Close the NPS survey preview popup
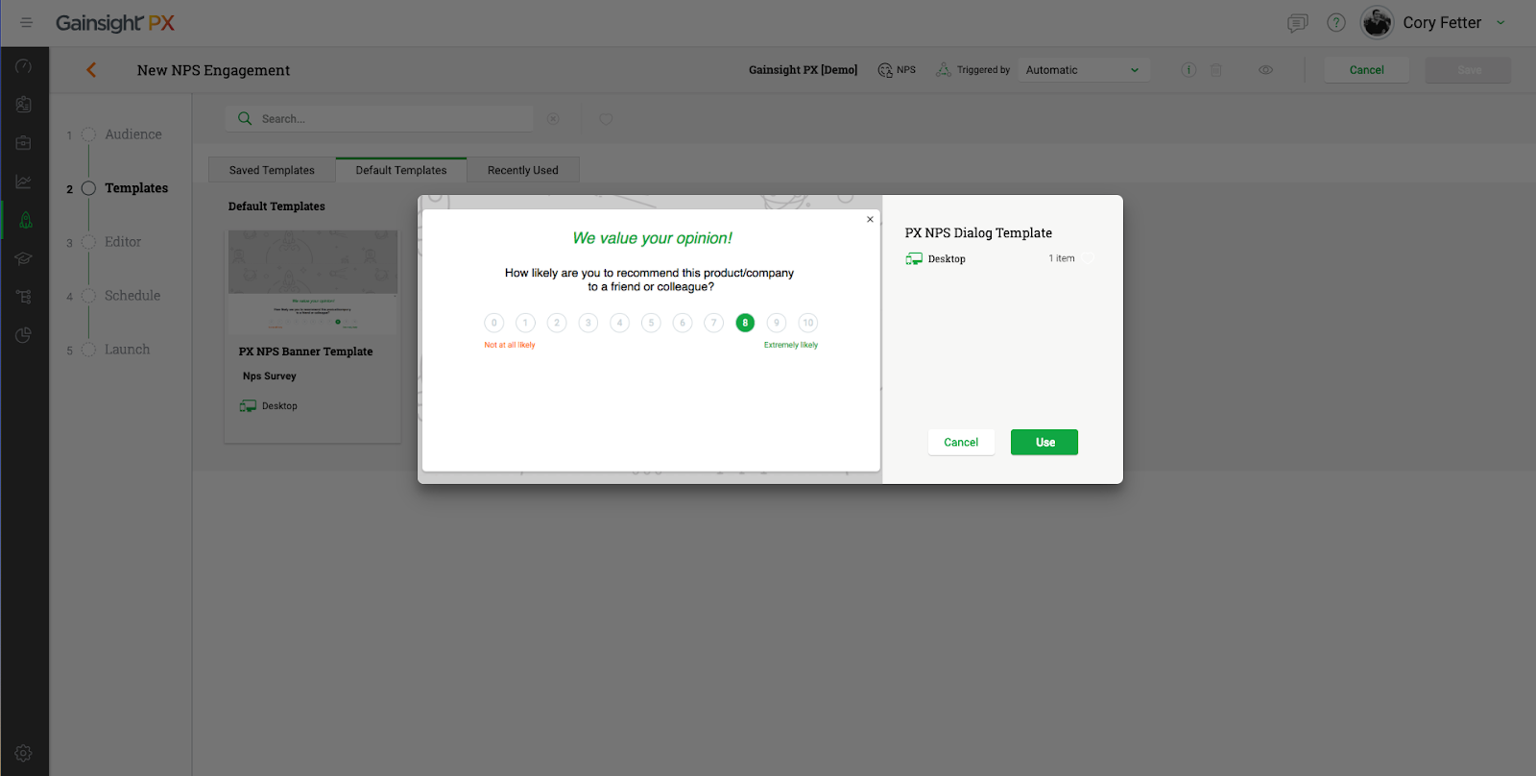This screenshot has width=1536, height=776. pos(870,219)
